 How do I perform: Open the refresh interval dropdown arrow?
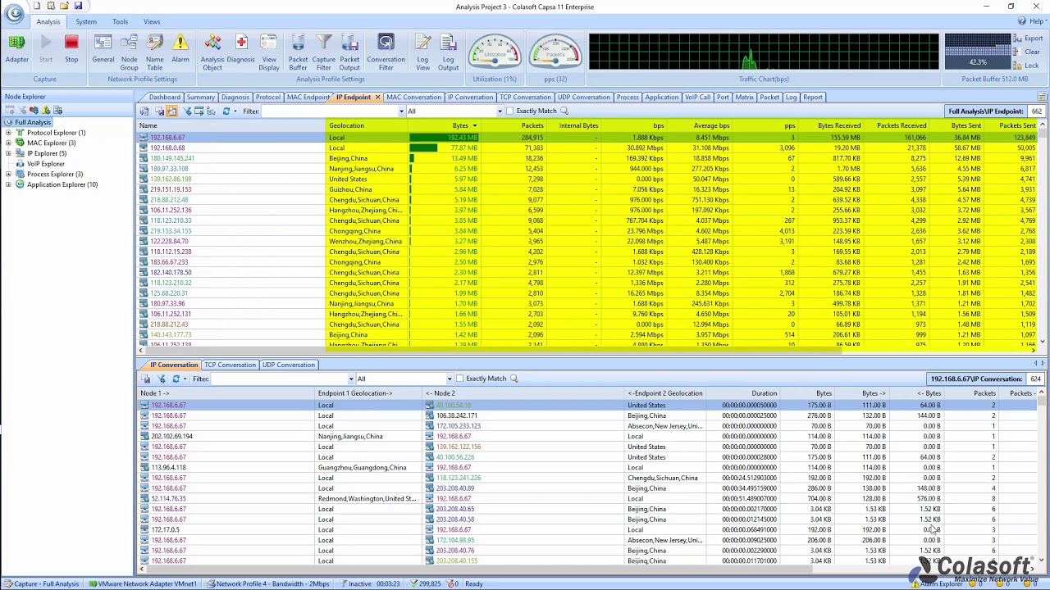click(x=235, y=111)
